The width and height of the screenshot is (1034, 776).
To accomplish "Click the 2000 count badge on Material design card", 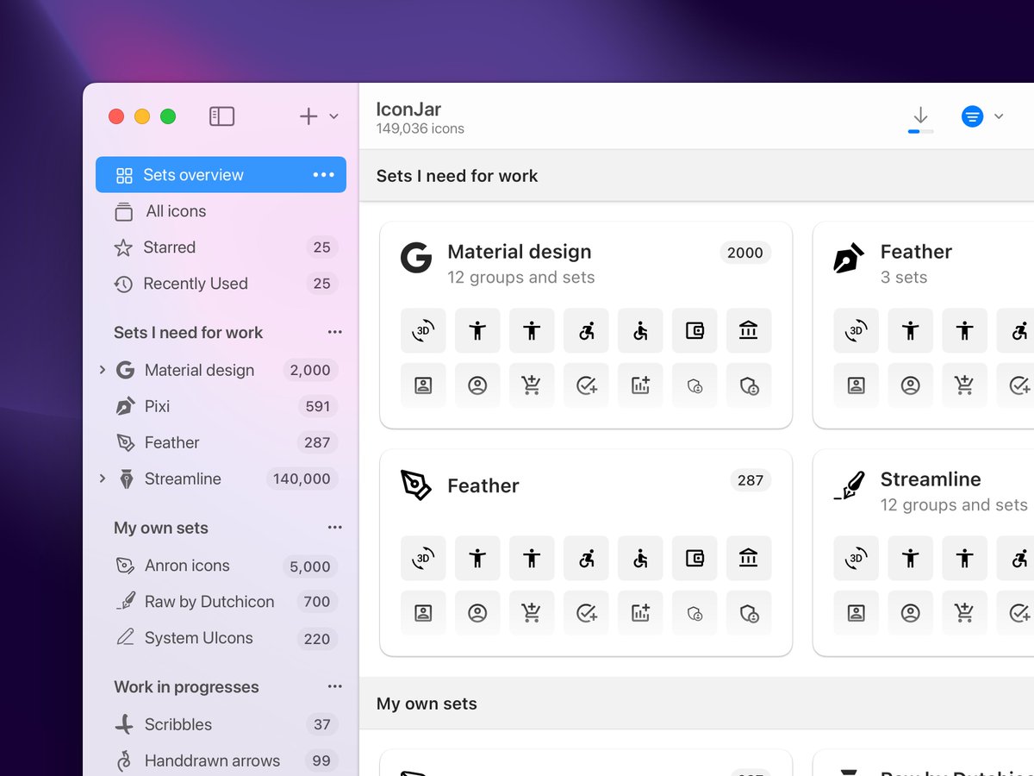I will tap(745, 253).
